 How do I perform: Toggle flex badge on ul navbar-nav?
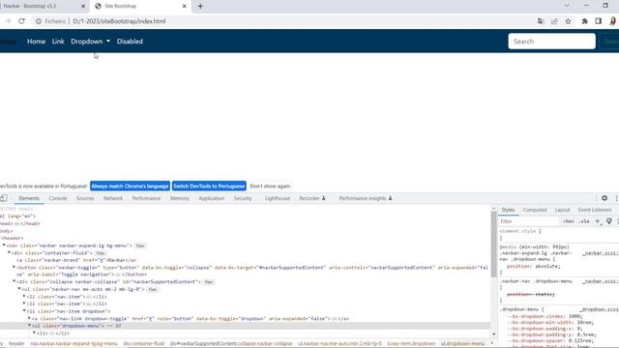pyautogui.click(x=153, y=289)
